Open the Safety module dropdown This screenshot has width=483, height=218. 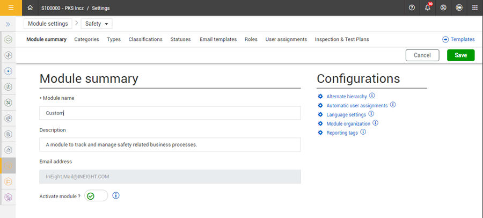coord(97,24)
